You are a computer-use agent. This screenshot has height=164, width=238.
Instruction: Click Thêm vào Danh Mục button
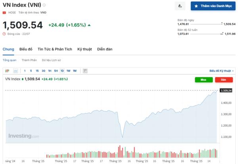click(212, 6)
